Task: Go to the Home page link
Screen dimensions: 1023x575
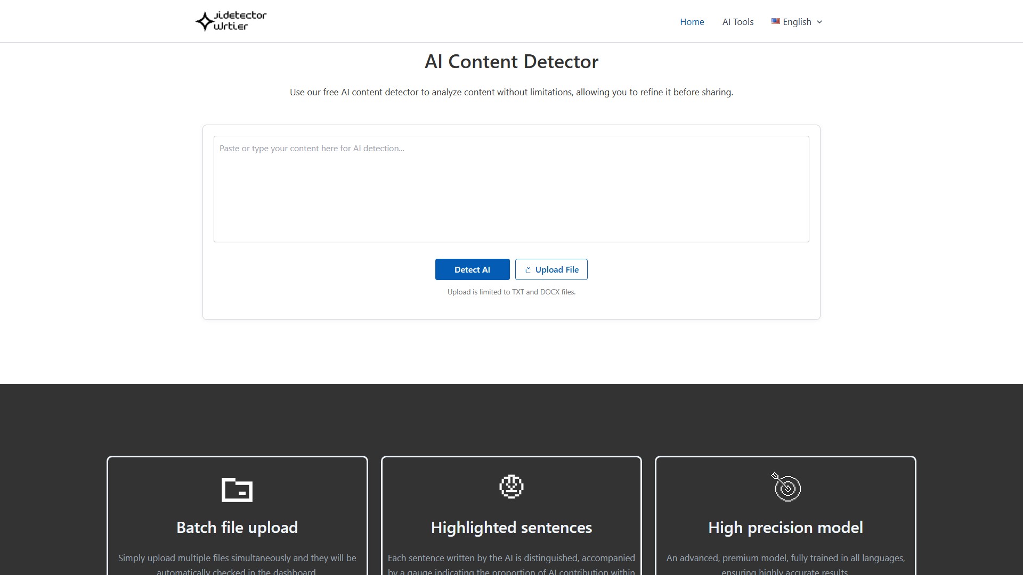Action: tap(692, 22)
